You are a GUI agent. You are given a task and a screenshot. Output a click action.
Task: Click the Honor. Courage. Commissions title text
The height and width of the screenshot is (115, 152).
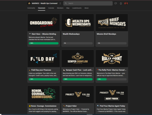click(44, 106)
